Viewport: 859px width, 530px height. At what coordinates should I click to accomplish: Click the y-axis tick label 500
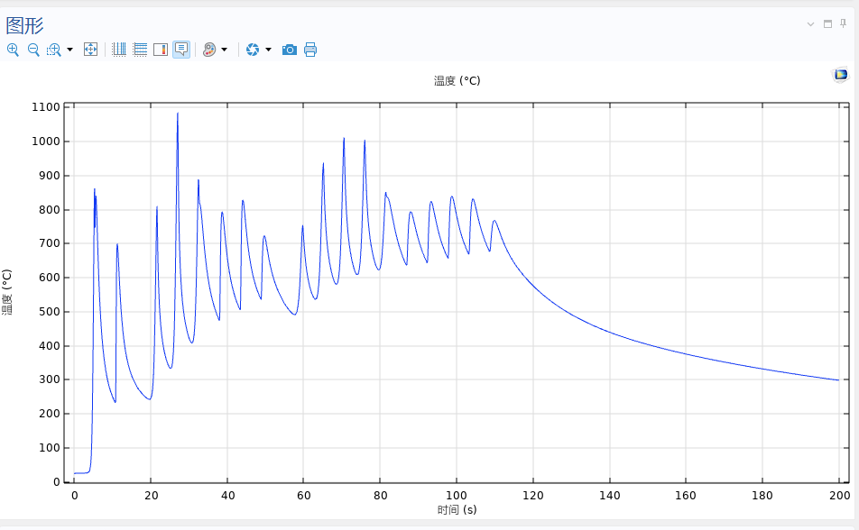click(50, 312)
